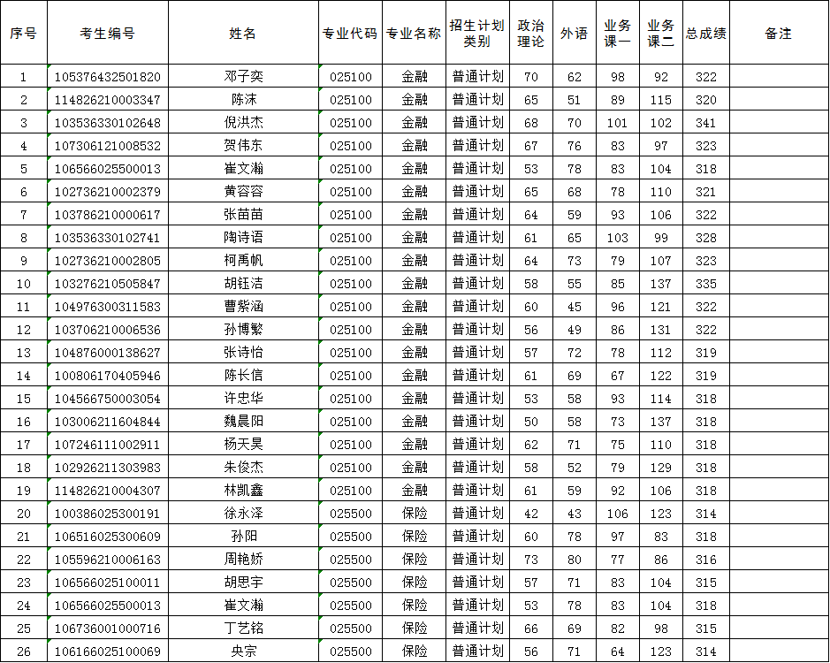
Task: Select the 招生计划类别 header cell
Action: pyautogui.click(x=476, y=32)
